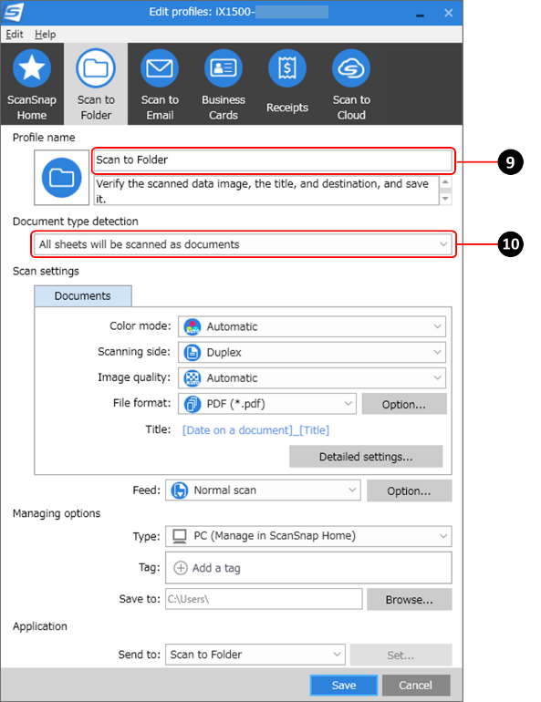Choose the Scan to Email envelope icon
541x702 pixels.
[x=160, y=68]
